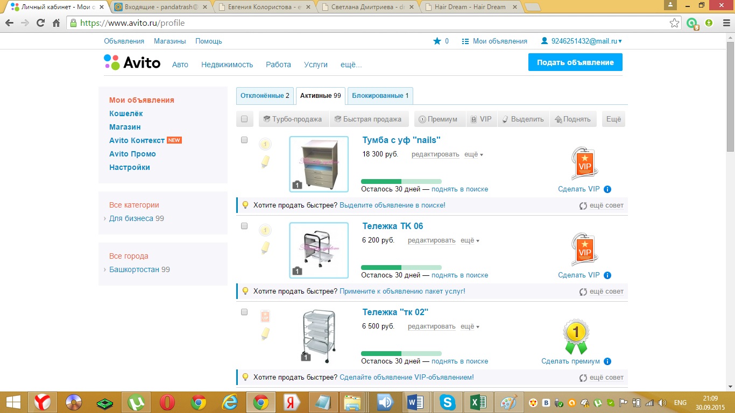Click the large VIP tag icon for Тумба с уф
Screen dimensions: 735x413
point(584,163)
